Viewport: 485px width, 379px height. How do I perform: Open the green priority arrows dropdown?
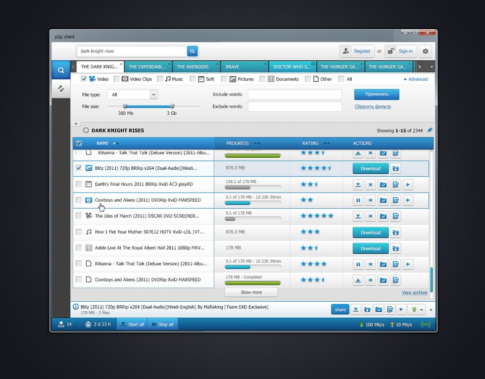point(417,309)
